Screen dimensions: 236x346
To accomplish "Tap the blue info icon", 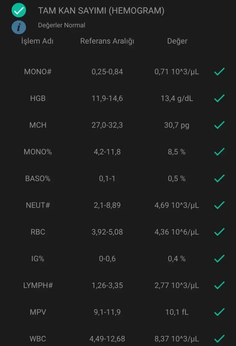I will pos(19,27).
